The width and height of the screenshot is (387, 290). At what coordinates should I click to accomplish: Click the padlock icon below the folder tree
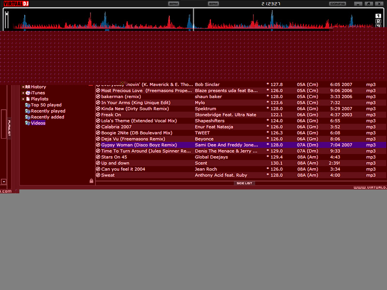pyautogui.click(x=91, y=181)
